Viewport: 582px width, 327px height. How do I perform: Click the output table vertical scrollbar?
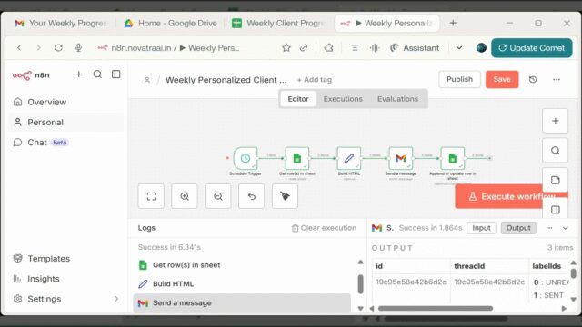tap(574, 273)
